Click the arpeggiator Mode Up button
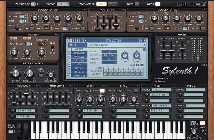Screen dimensions: 214x140 (x=109, y=52)
